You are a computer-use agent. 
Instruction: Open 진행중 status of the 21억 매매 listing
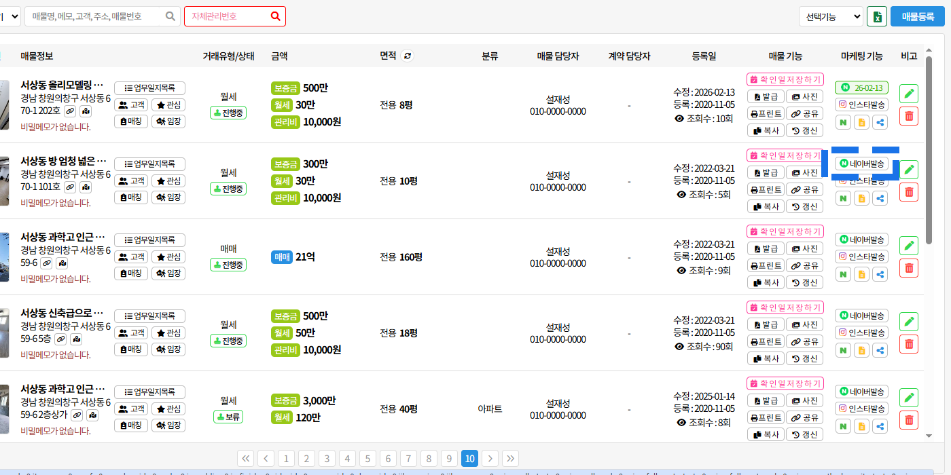click(x=228, y=265)
